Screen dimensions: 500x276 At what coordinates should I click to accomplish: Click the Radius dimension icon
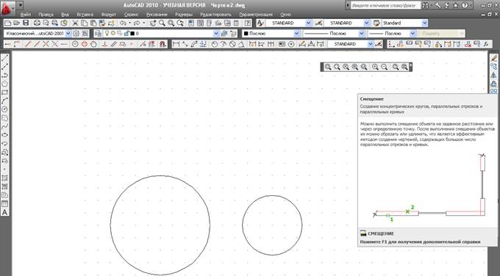pos(214,44)
